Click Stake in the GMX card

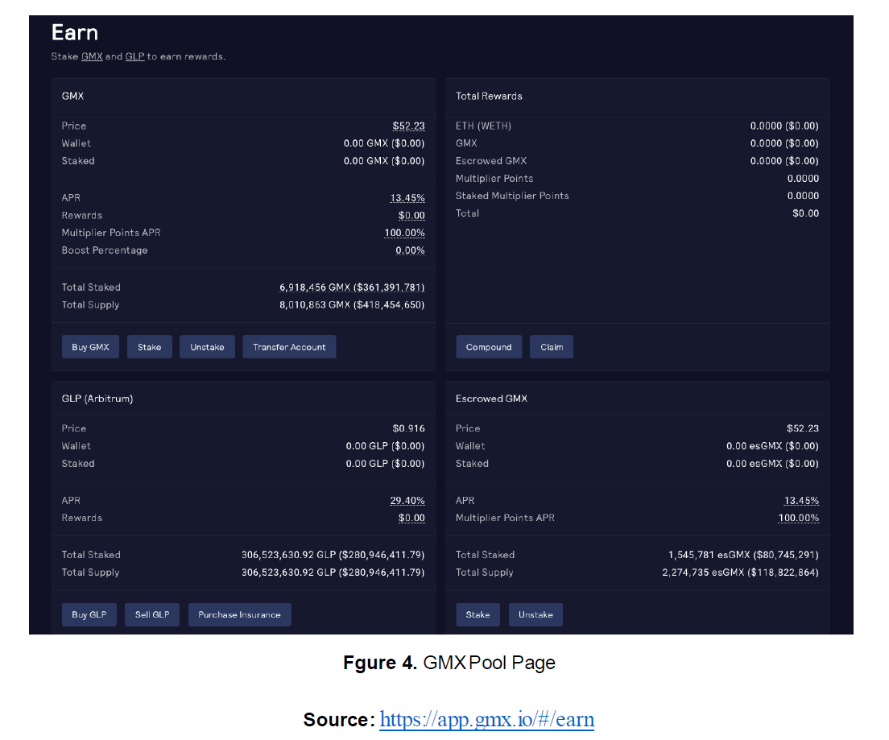click(x=149, y=346)
